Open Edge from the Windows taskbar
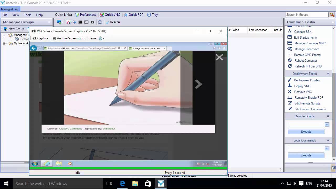The height and width of the screenshot is (189, 336). (x=122, y=183)
